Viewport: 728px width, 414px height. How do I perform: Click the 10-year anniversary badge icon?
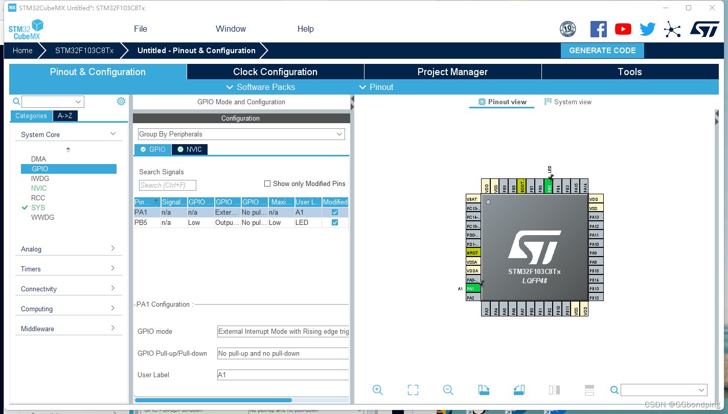click(567, 29)
